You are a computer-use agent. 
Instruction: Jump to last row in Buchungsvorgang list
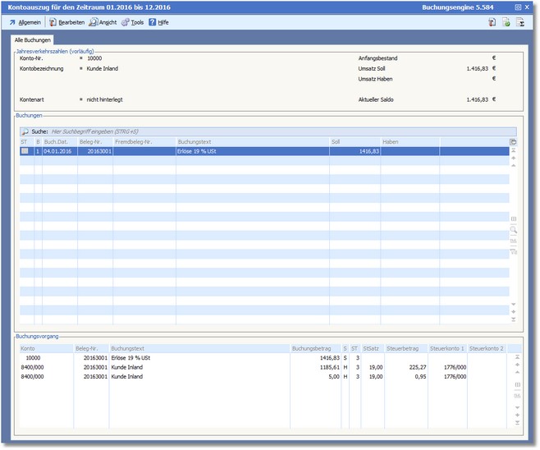coord(517,422)
